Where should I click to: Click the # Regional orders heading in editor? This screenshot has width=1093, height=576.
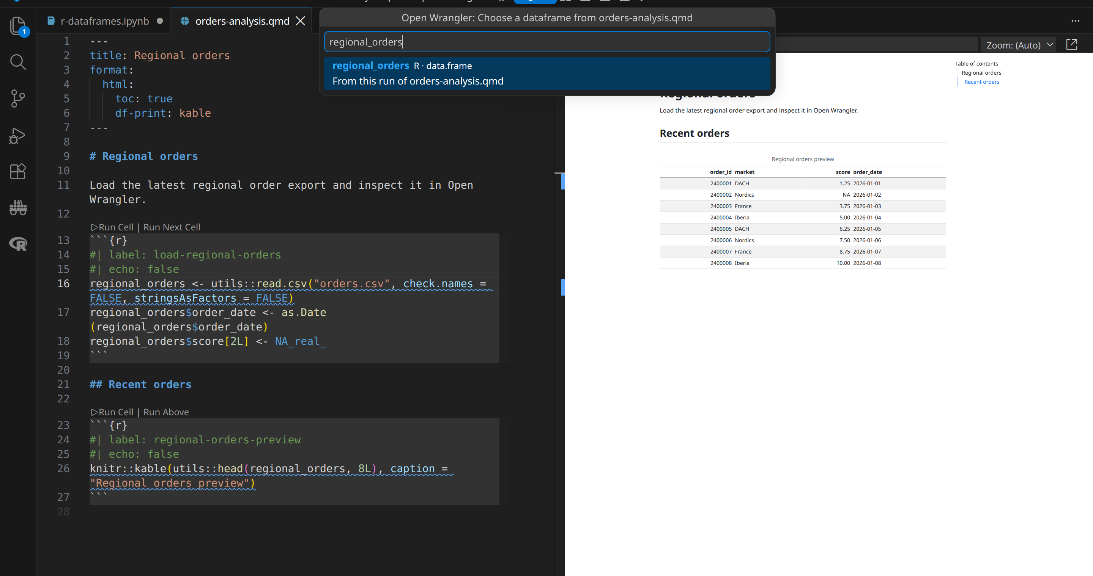pyautogui.click(x=143, y=156)
